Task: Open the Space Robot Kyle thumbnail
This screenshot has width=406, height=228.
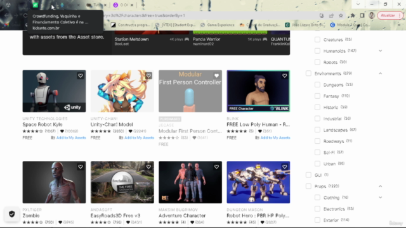Action: tap(54, 91)
